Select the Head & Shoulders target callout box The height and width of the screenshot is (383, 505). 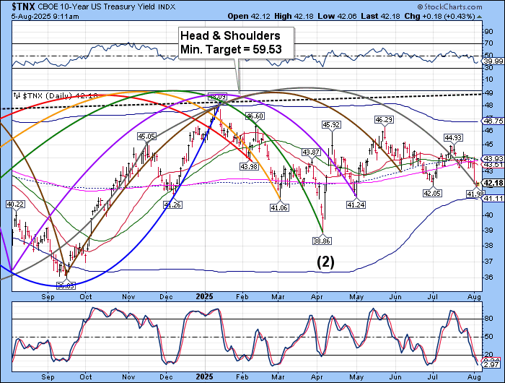tap(237, 43)
